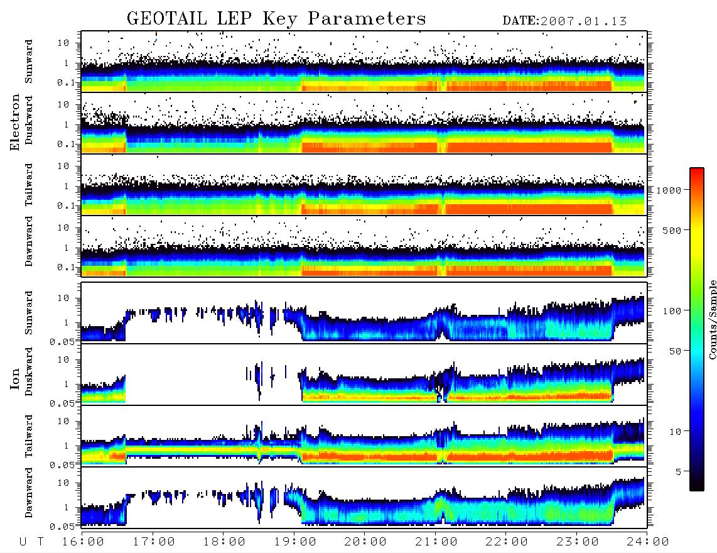Click the 'GEOTAIL LEP Key Parameters' title

276,19
